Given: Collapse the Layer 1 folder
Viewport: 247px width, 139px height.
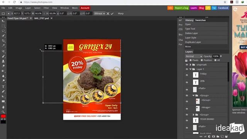Looking at the screenshot, I should point(190,69).
